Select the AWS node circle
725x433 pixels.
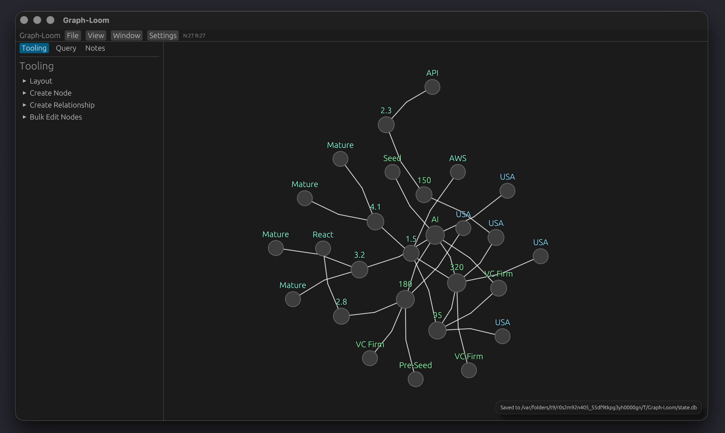[x=458, y=172]
